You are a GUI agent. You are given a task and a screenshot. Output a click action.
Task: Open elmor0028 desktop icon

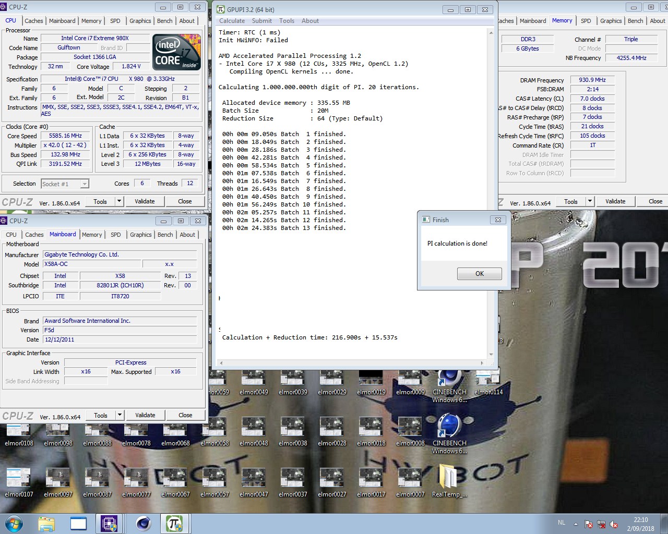(x=332, y=433)
